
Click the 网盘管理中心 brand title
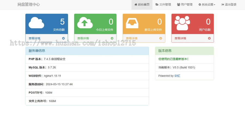click(x=29, y=5)
